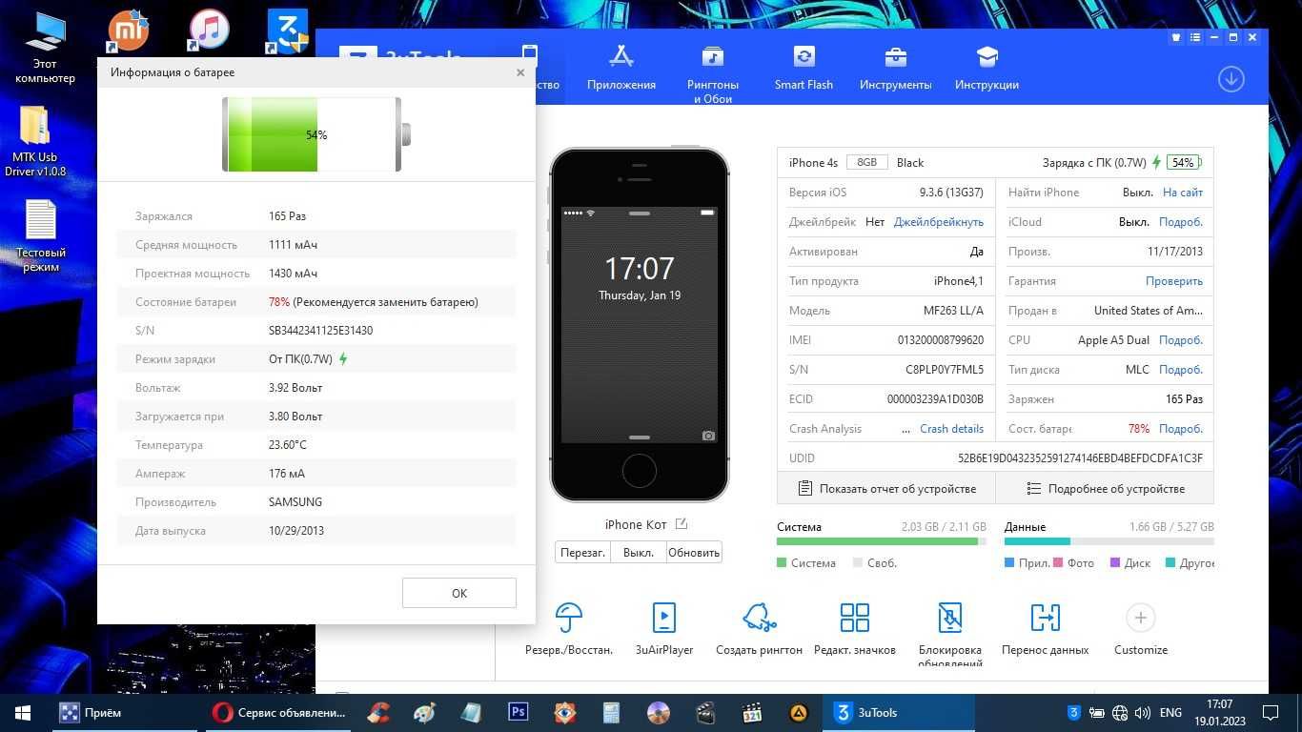Click the iPhone lock screen preview
This screenshot has width=1302, height=732.
(640, 325)
